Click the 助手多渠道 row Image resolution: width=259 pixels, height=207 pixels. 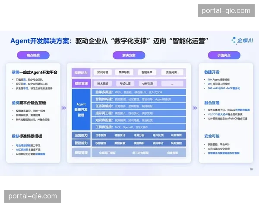[139, 92]
